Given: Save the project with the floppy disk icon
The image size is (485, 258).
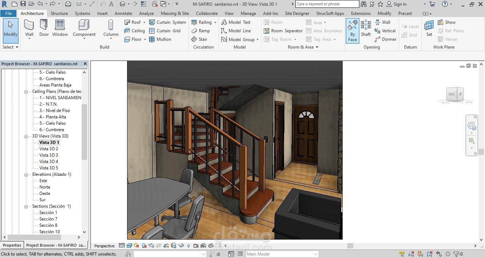Looking at the screenshot, I should click(23, 4).
